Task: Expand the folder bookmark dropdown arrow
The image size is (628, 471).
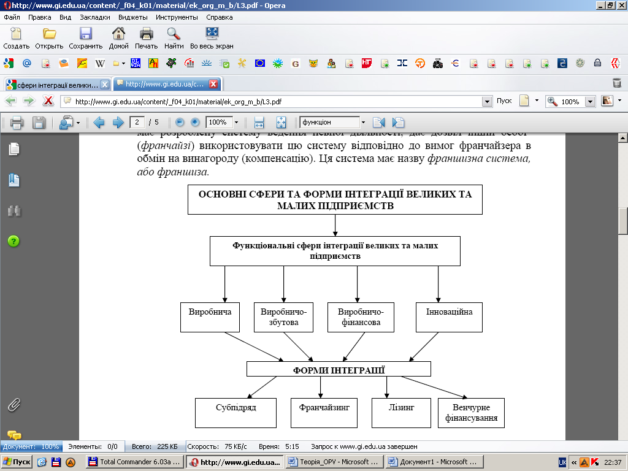Action: (x=123, y=63)
